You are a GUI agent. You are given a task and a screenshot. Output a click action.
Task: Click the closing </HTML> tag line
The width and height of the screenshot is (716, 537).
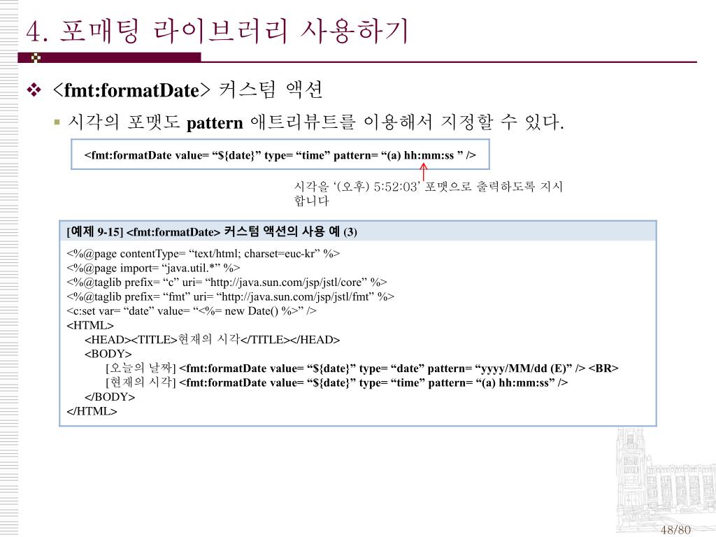pos(92,411)
